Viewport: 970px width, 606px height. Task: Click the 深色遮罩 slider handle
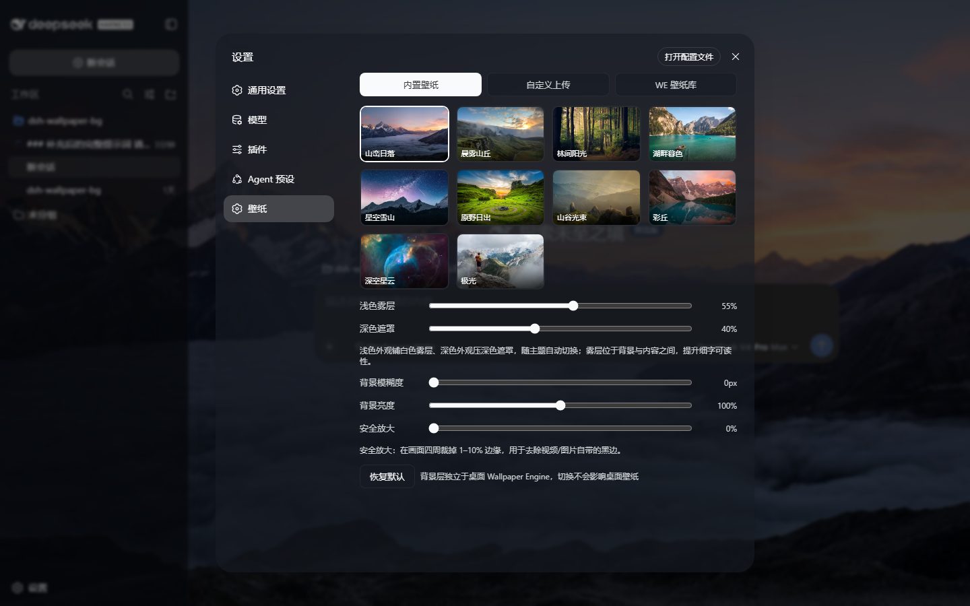pos(535,329)
